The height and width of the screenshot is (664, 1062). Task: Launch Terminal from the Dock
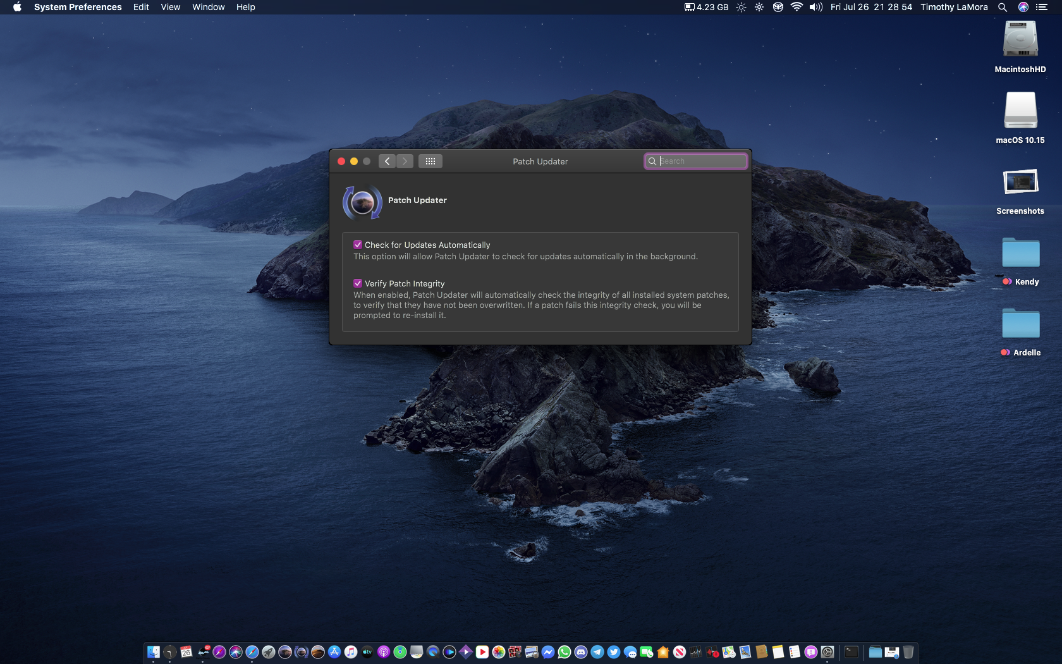tap(851, 652)
